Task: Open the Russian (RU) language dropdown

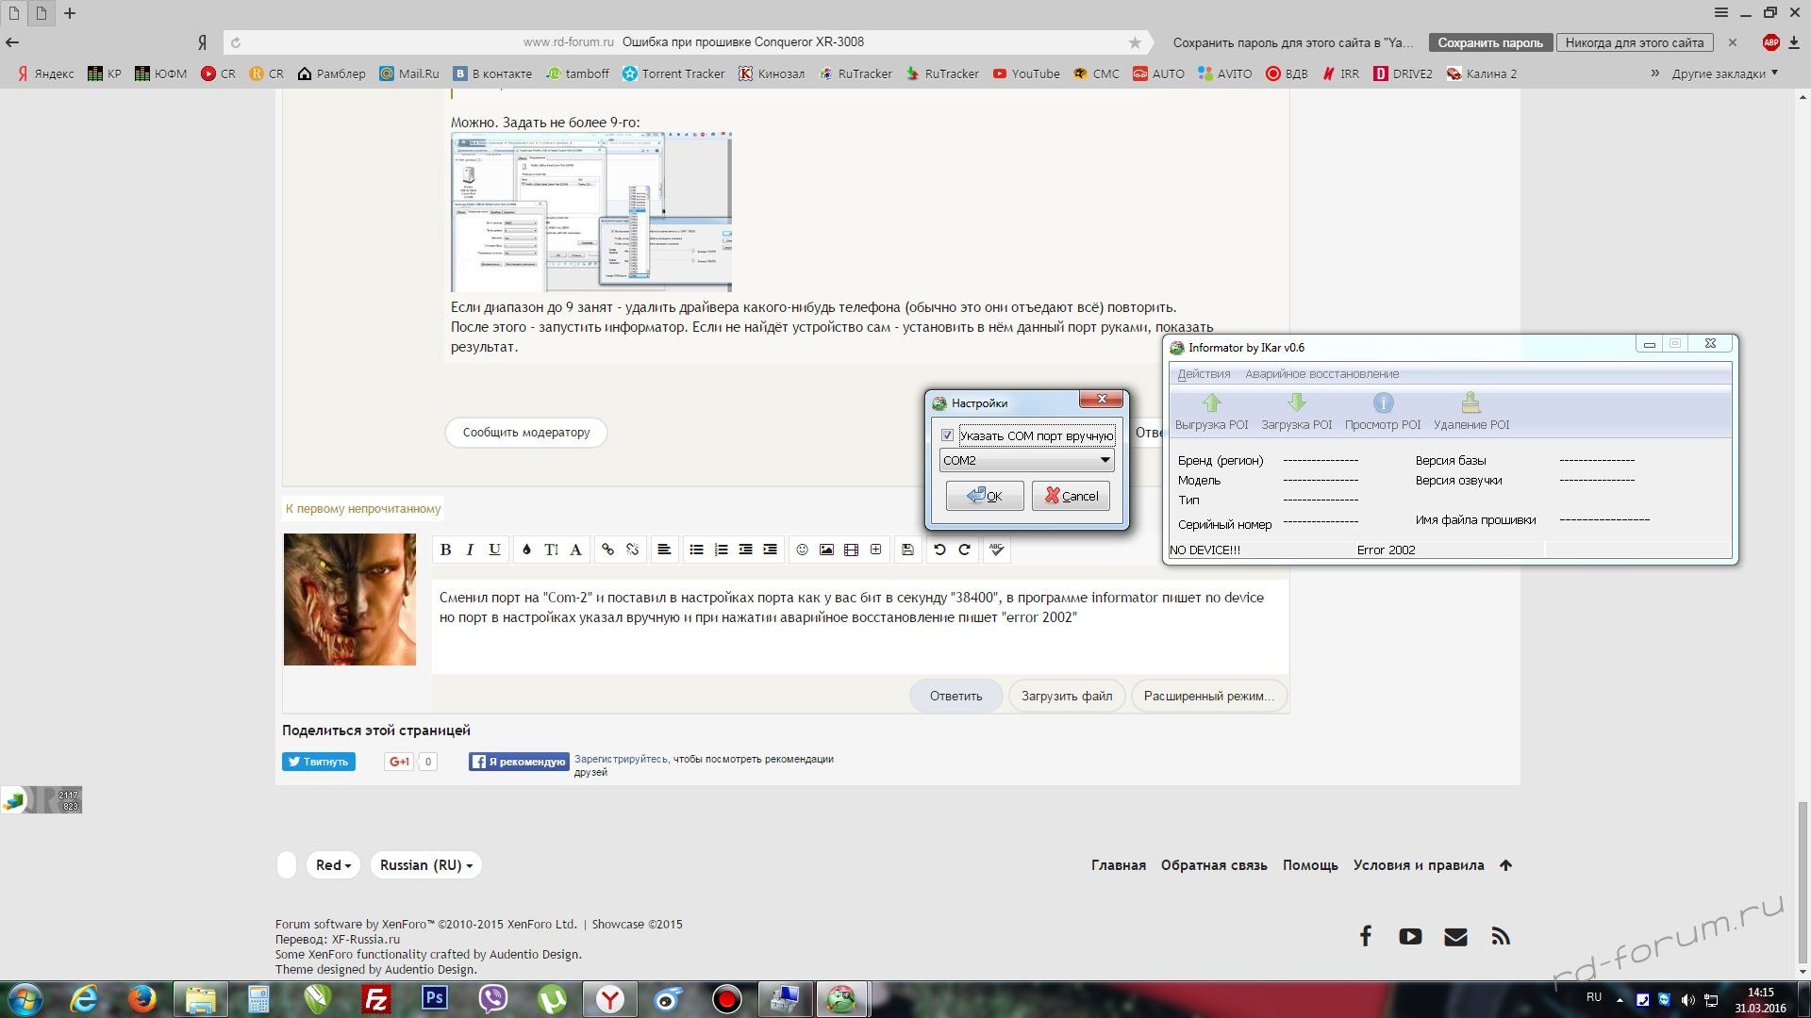Action: point(425,865)
